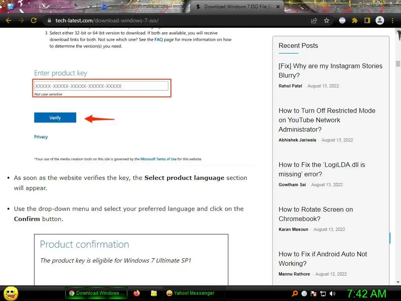Launch Firefox from the taskbar

(137, 293)
